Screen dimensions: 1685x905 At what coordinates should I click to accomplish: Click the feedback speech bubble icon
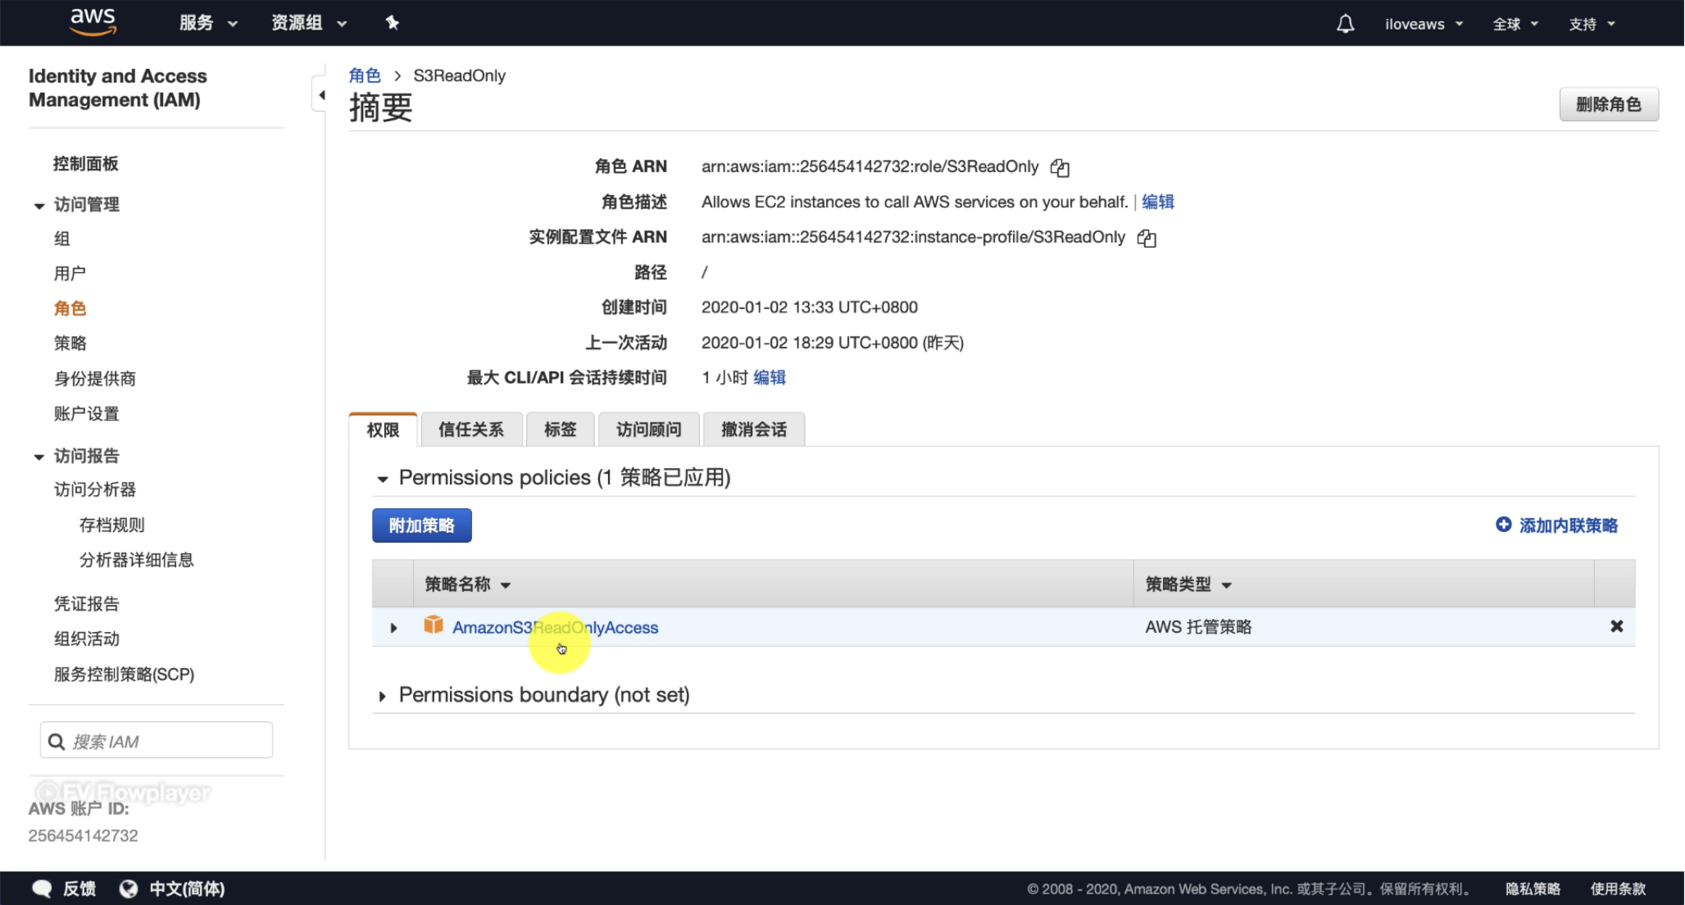pyautogui.click(x=42, y=889)
